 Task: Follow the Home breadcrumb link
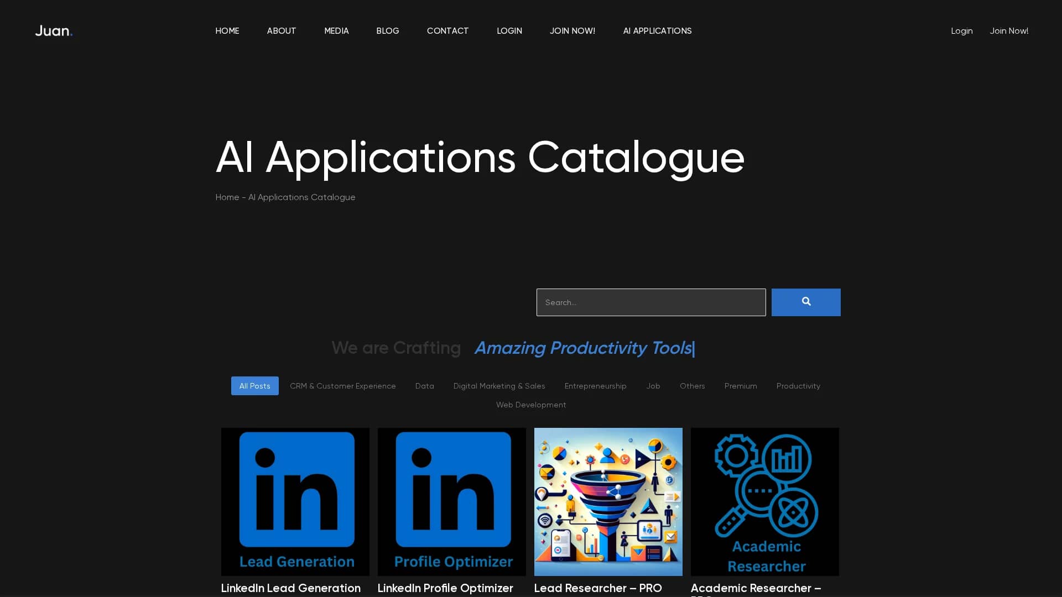tap(227, 197)
